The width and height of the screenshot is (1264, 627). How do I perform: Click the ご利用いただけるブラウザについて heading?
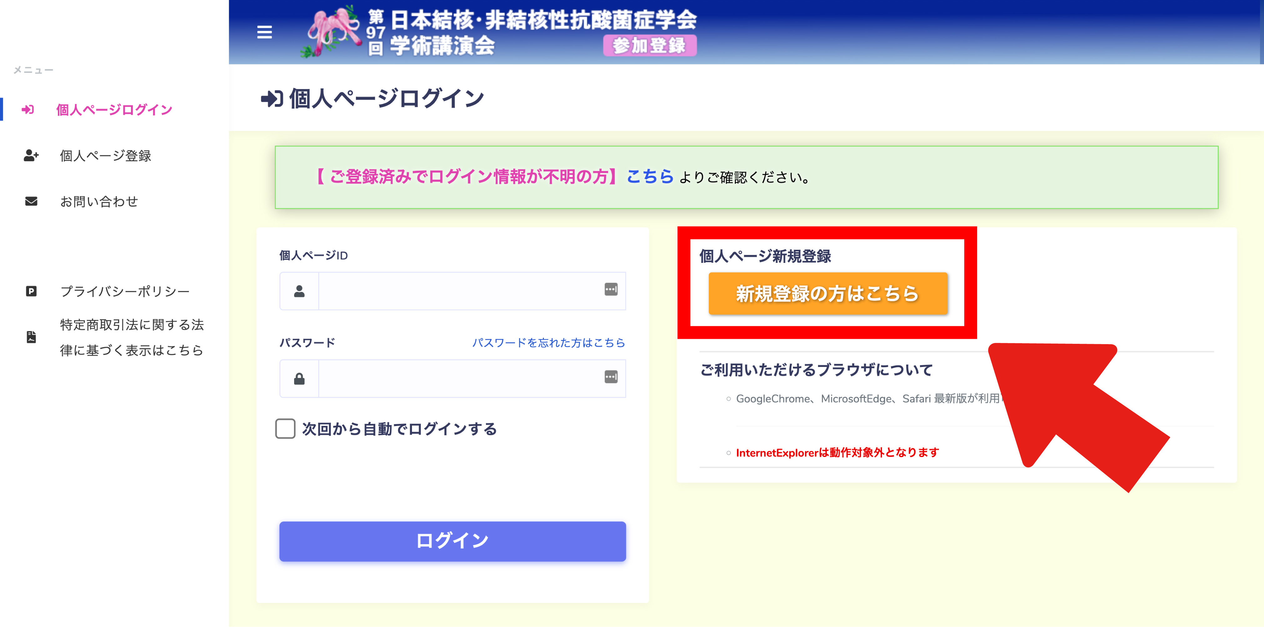(816, 369)
